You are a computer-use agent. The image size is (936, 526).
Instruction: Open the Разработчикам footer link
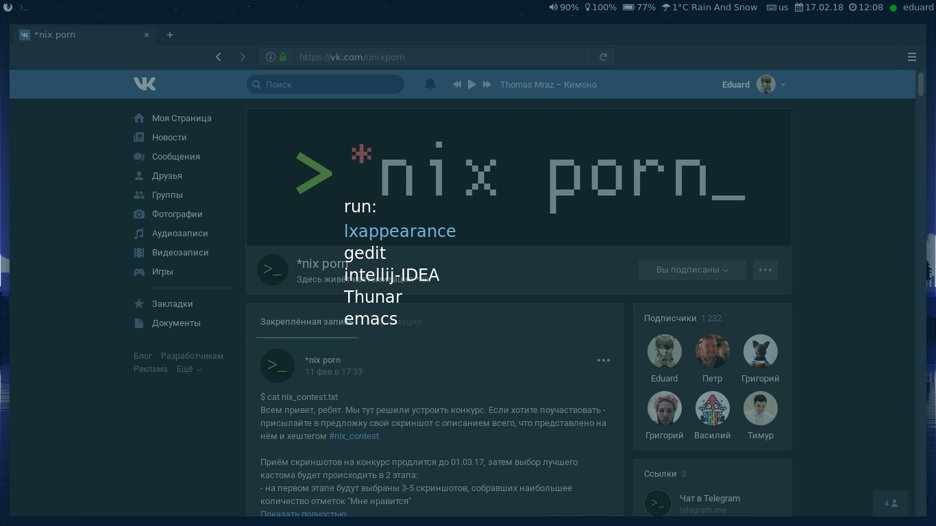(x=192, y=356)
